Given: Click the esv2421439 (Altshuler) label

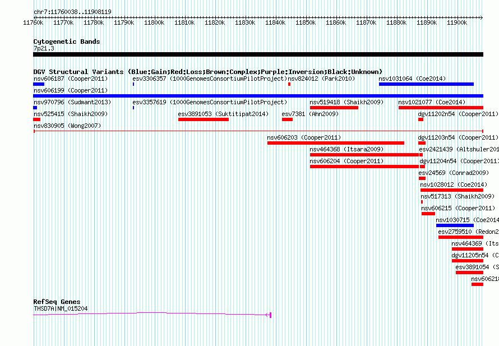Looking at the screenshot, I should pyautogui.click(x=459, y=149).
